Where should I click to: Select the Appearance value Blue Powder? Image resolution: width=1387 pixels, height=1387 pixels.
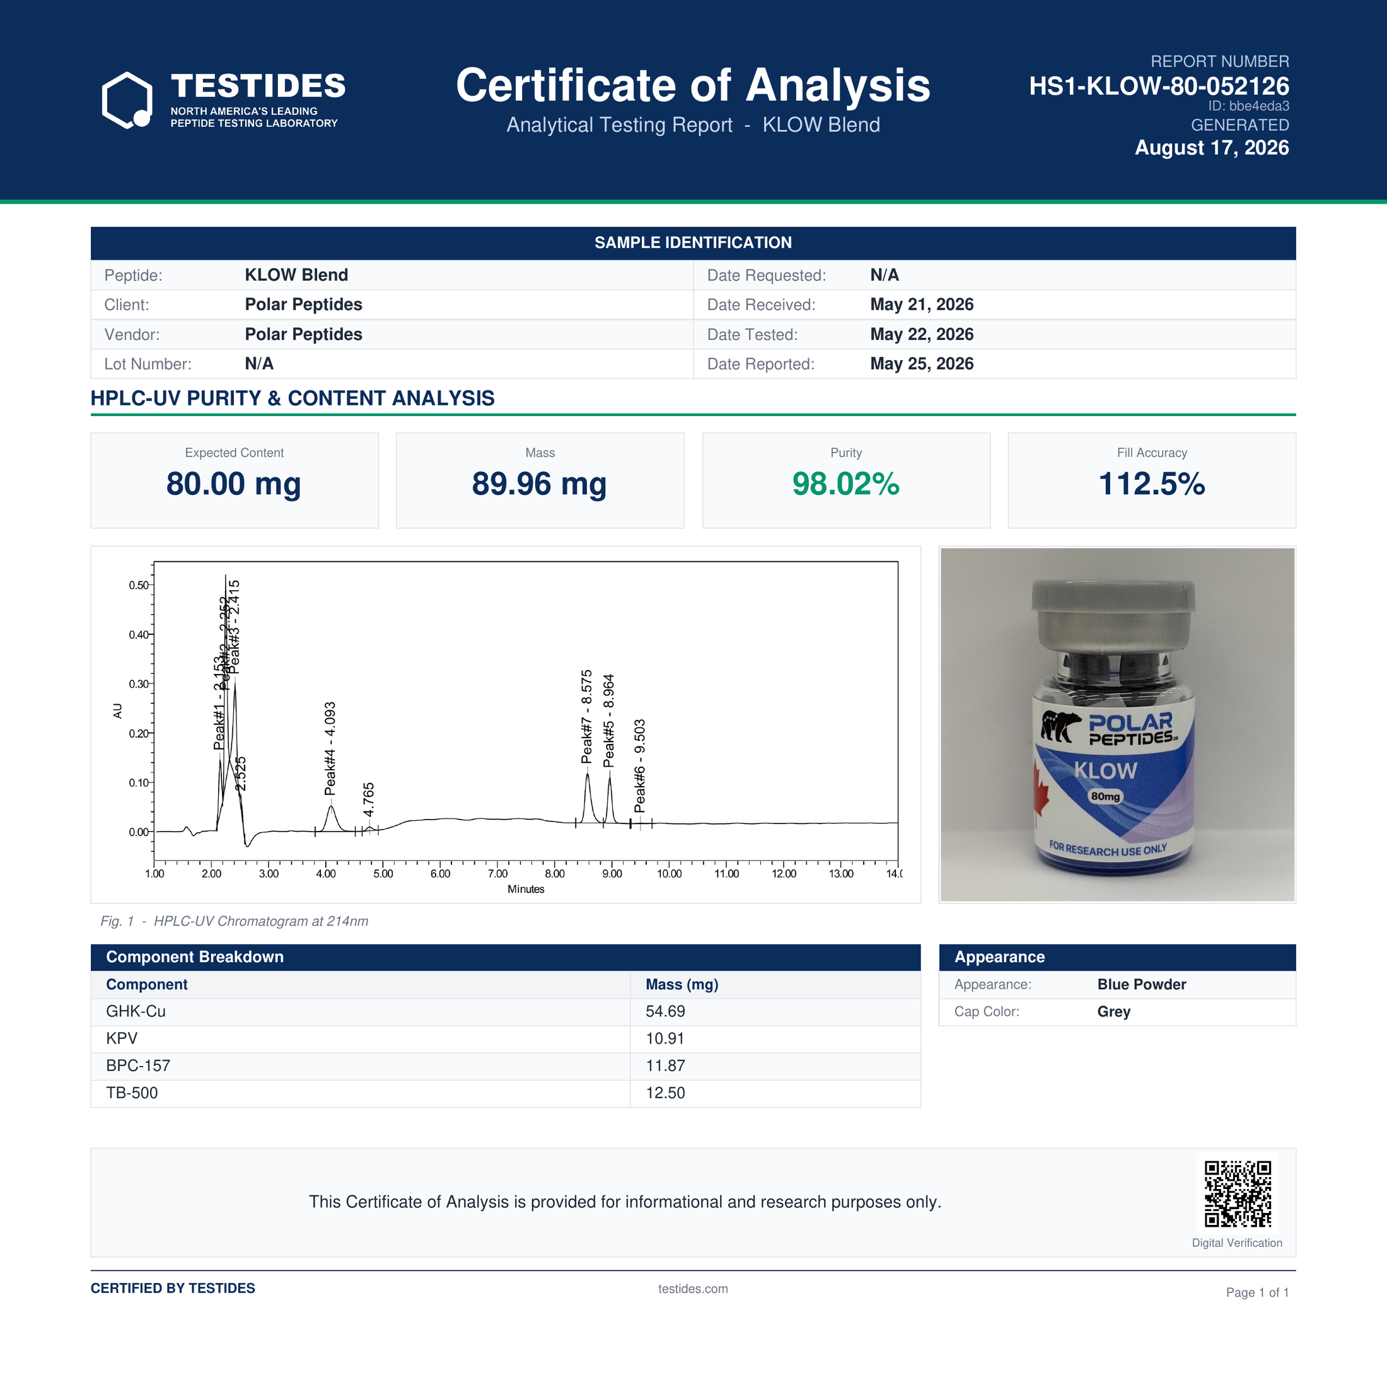pyautogui.click(x=1142, y=984)
